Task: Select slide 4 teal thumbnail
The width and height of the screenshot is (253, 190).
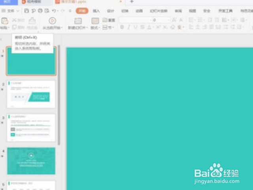Action: coord(31,161)
